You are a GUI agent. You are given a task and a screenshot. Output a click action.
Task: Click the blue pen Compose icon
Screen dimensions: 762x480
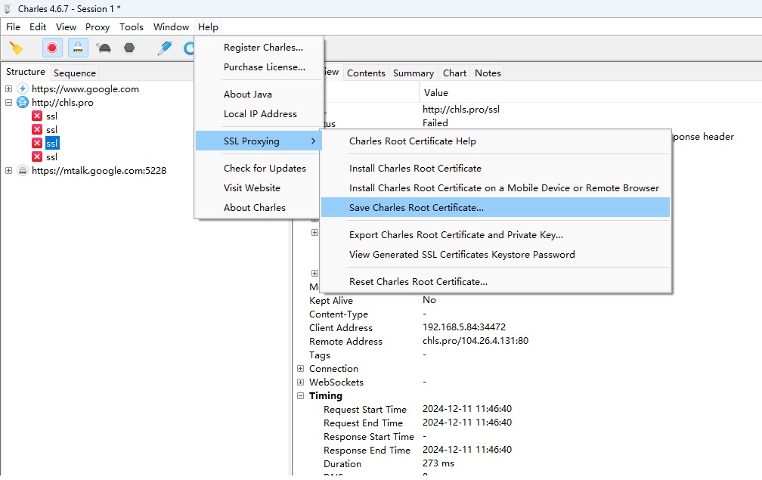click(164, 48)
